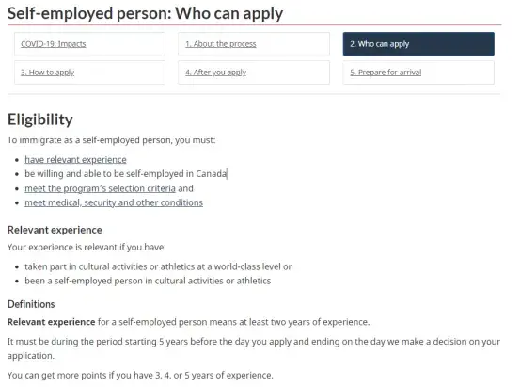Click the bold Relevant experience definition term
520x387 pixels.
(52, 322)
